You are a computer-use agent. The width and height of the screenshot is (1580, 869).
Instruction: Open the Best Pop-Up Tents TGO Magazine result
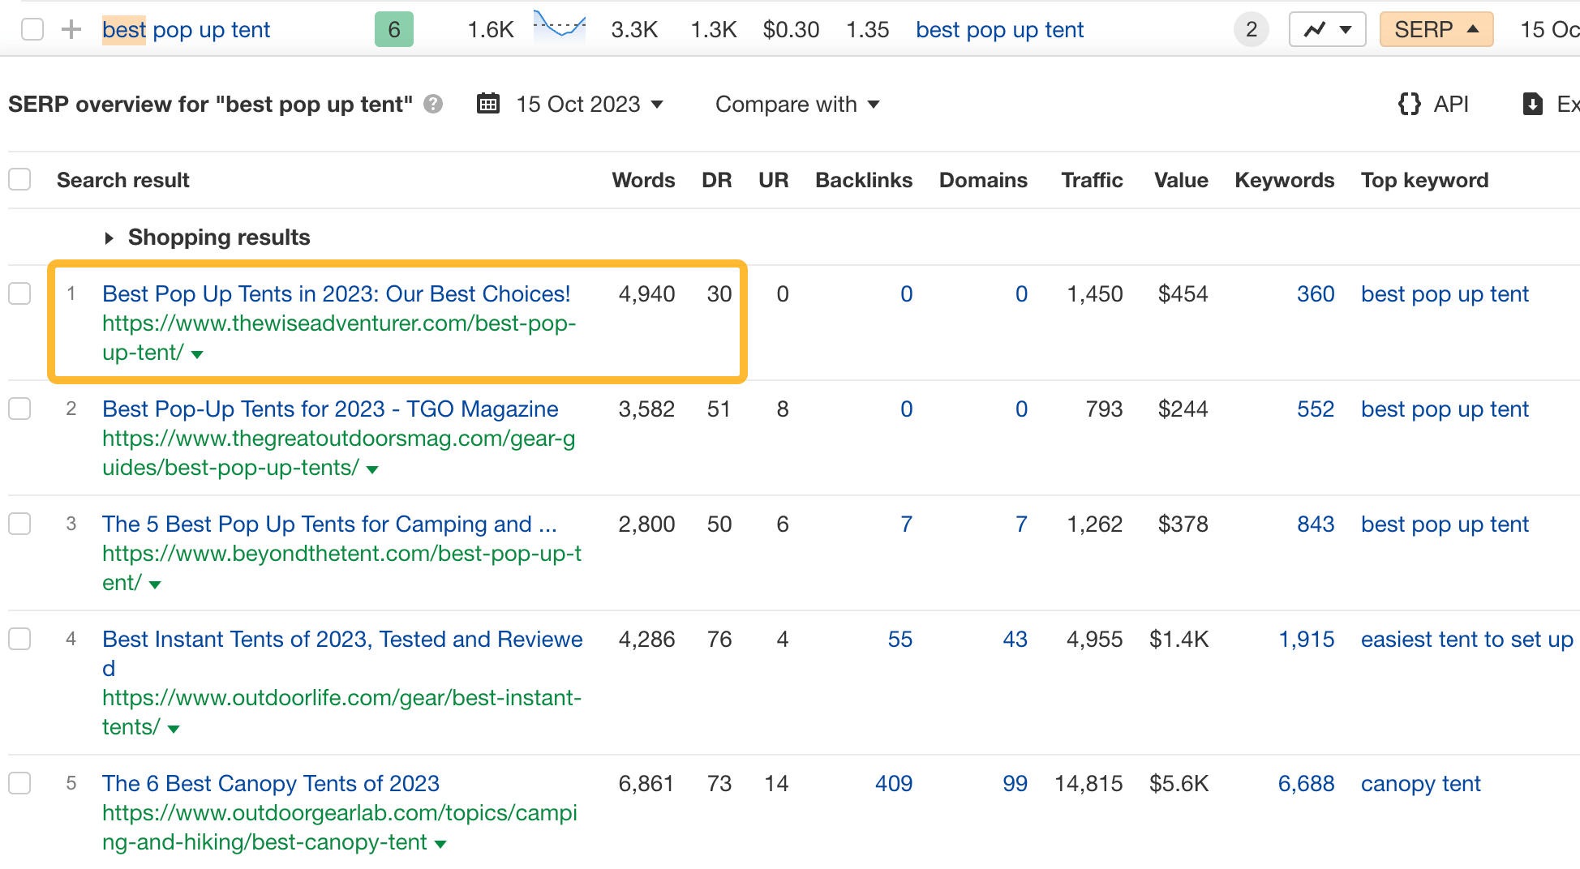point(329,409)
